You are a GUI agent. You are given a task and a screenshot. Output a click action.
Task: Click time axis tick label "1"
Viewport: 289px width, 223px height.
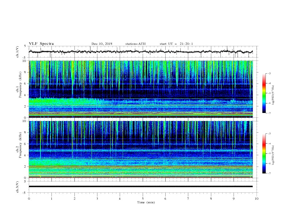coord(52,199)
